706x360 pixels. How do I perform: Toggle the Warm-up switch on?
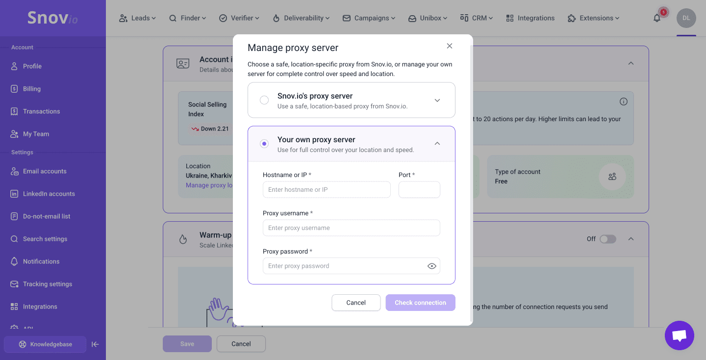tap(607, 239)
